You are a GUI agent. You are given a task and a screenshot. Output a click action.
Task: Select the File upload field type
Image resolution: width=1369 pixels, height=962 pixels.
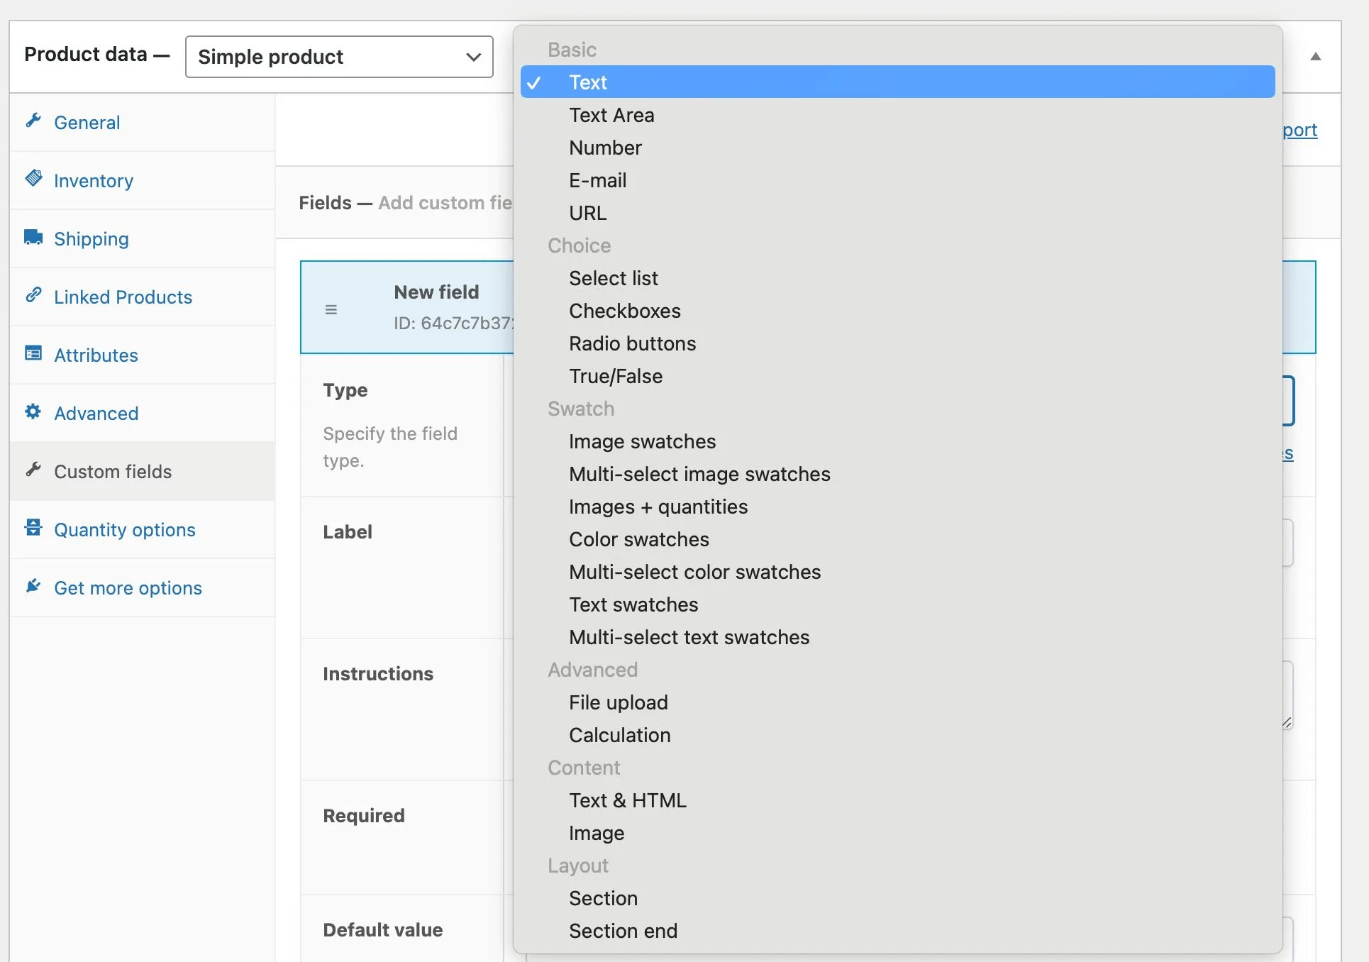(618, 702)
